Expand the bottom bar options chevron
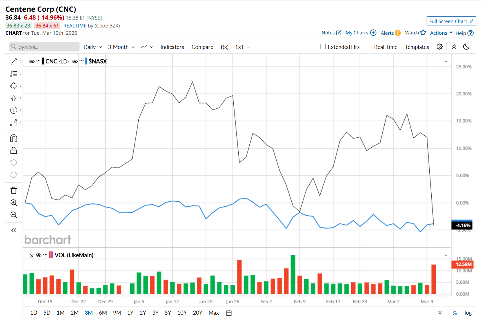483x321 pixels. click(440, 313)
